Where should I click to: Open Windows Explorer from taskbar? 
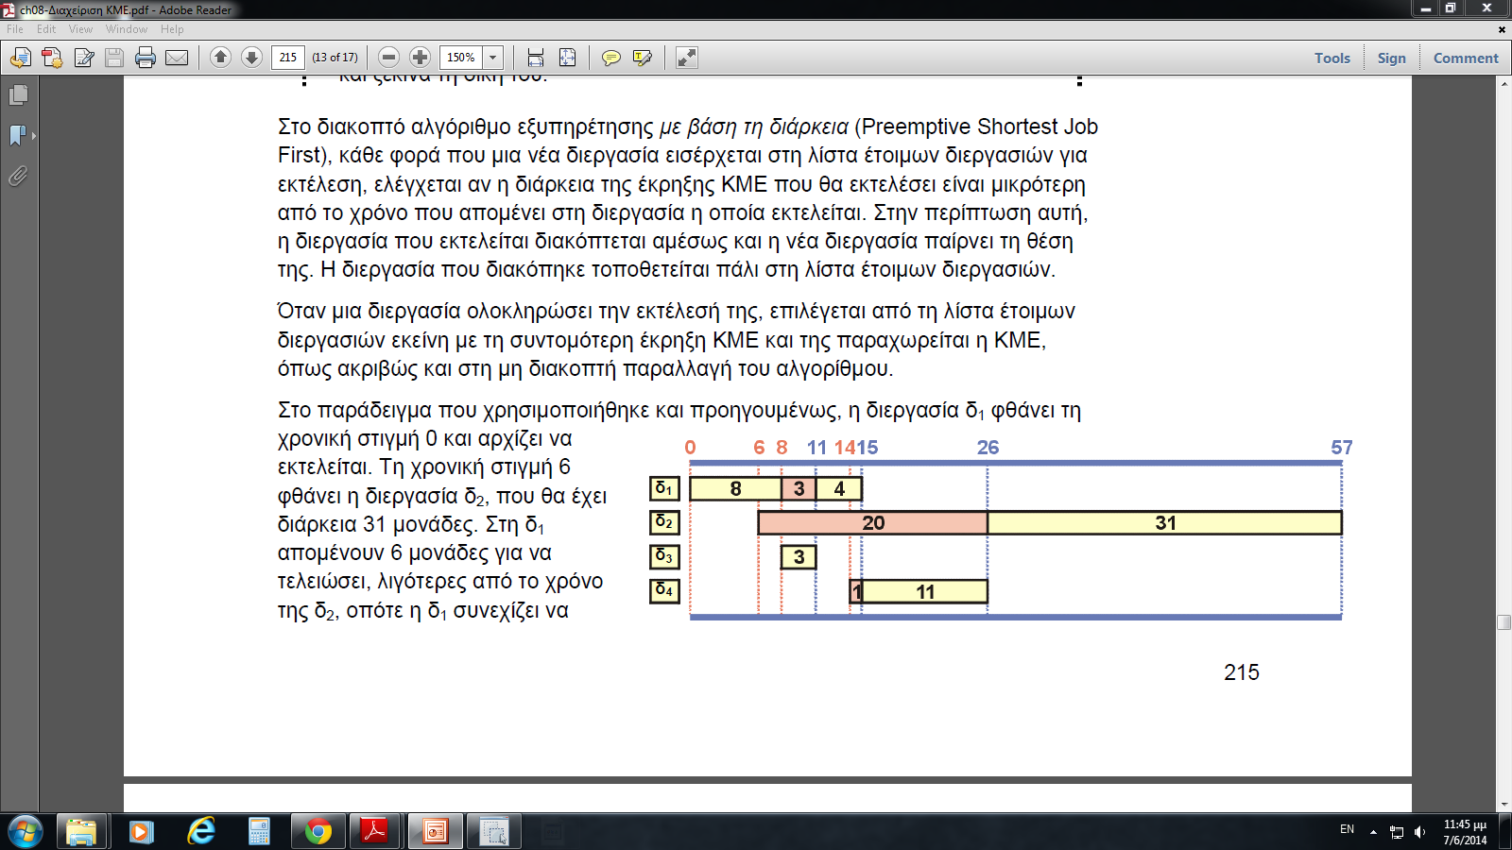[81, 831]
